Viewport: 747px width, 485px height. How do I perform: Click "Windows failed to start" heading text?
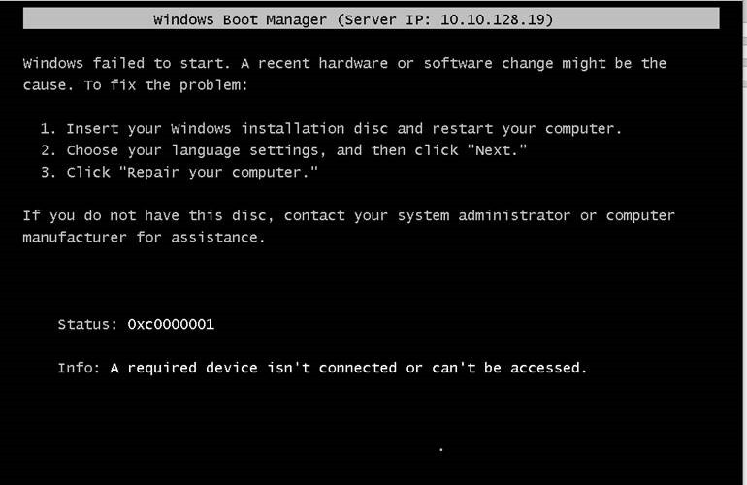(x=126, y=63)
